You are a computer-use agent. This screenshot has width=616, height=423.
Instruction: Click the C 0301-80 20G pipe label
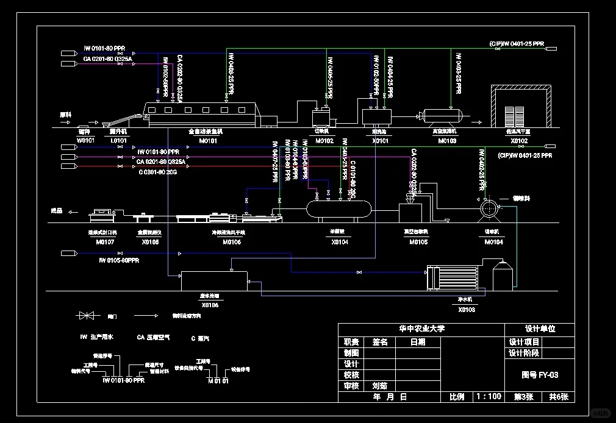pos(158,172)
